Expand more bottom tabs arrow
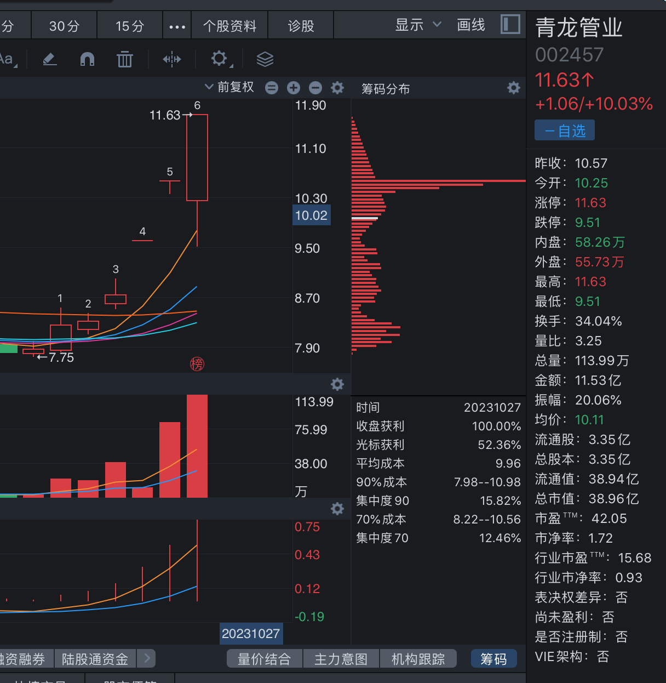This screenshot has width=666, height=683. pyautogui.click(x=147, y=658)
